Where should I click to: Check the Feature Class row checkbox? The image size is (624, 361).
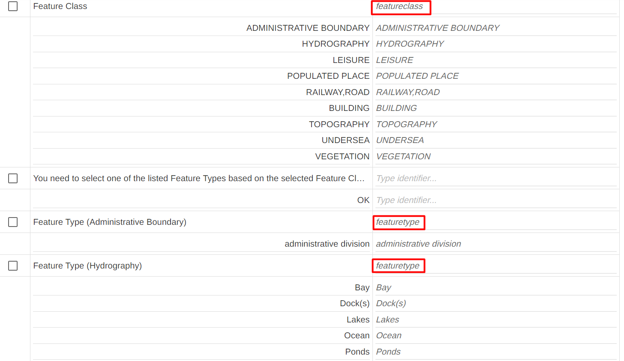click(13, 6)
